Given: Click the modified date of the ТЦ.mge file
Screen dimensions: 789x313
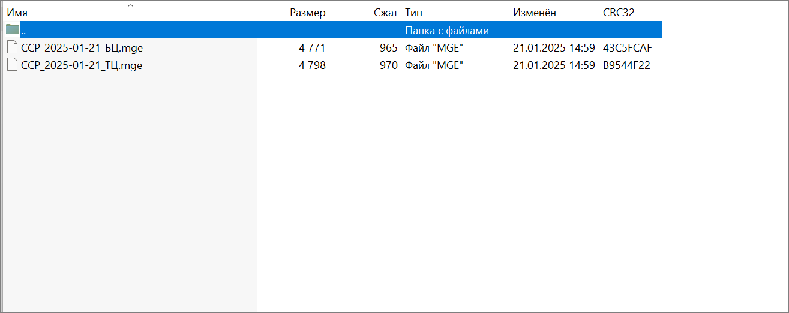Looking at the screenshot, I should pos(553,65).
